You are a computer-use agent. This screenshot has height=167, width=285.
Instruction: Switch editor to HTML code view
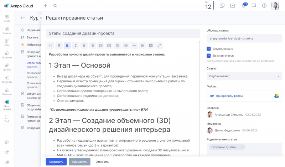(x=51, y=46)
